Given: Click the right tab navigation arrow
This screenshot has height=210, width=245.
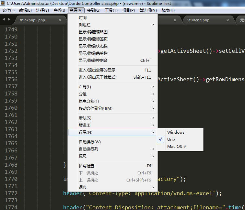Looking at the screenshot, I should click(x=9, y=20).
